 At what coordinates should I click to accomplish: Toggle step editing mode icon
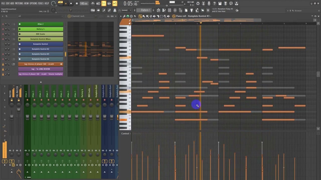click(104, 10)
